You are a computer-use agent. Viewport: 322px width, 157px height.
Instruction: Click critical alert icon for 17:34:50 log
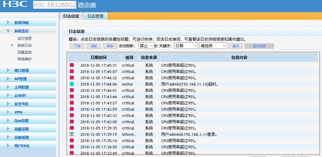(72, 147)
